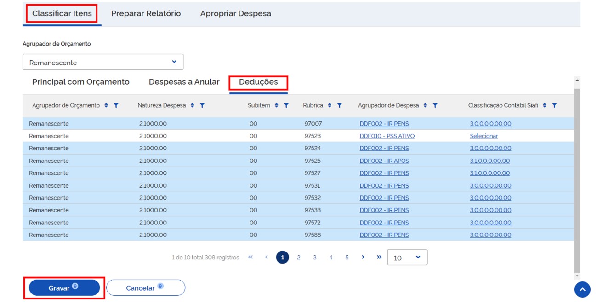Click Selecionar link for rubrica 97523

click(x=483, y=136)
